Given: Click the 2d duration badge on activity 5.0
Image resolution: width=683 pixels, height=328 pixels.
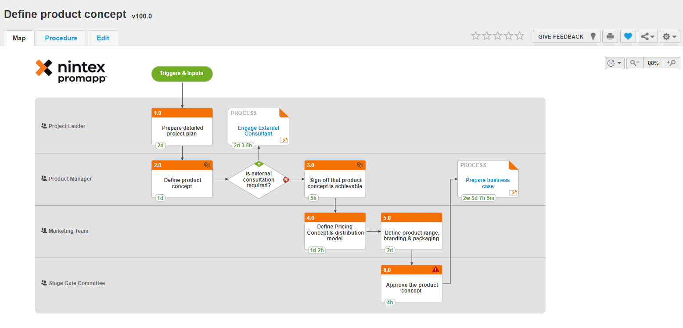Looking at the screenshot, I should tap(390, 250).
